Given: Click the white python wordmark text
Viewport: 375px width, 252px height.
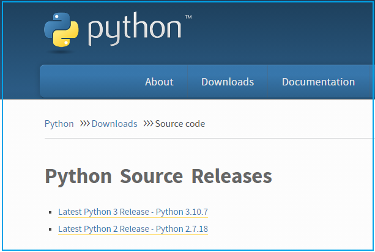Looking at the screenshot, I should coord(135,29).
